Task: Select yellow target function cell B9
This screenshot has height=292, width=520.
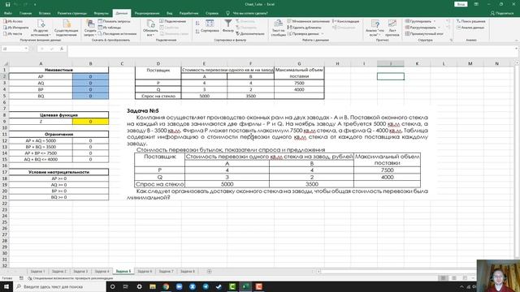Action: tap(90, 122)
